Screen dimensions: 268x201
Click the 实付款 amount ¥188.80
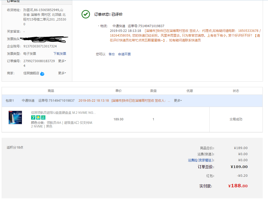click(238, 186)
